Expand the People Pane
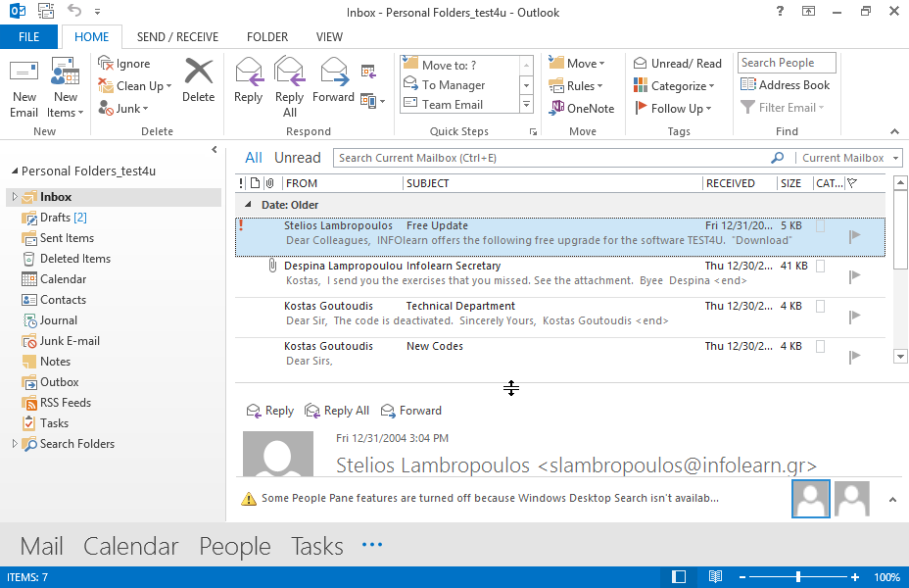909x588 pixels. pyautogui.click(x=892, y=499)
